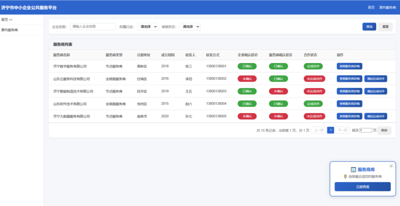The height and width of the screenshot is (206, 400).
Task: Click the building icon beside 服务商库
Action: pyautogui.click(x=353, y=170)
